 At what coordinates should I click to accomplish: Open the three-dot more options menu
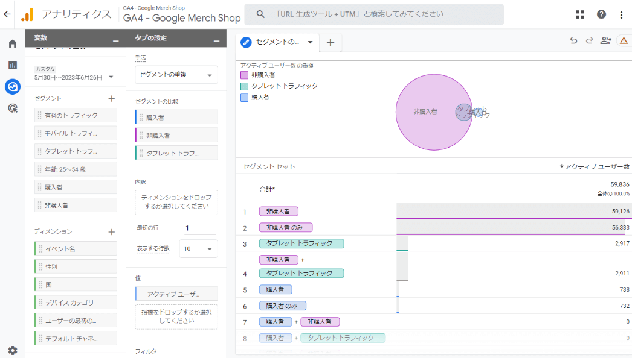pyautogui.click(x=621, y=15)
